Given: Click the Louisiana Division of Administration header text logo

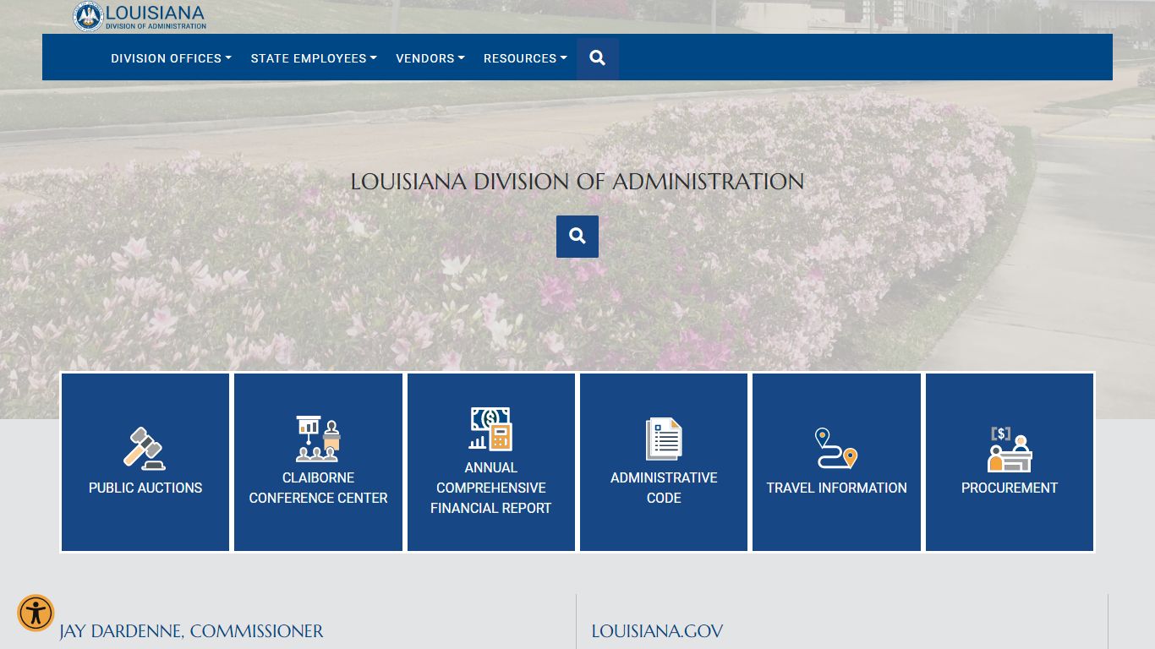Looking at the screenshot, I should coord(156,17).
